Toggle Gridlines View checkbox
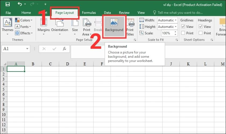Screen dimensions: 226x134 click(x=183, y=27)
